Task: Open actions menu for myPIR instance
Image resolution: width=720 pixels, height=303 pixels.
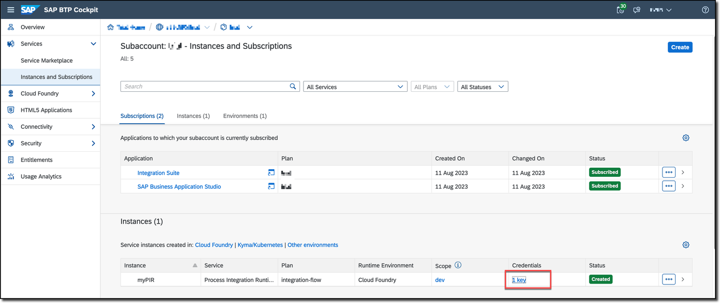Action: point(668,279)
